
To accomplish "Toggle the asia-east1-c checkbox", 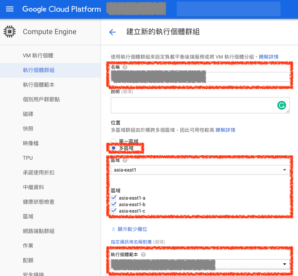I will point(114,211).
